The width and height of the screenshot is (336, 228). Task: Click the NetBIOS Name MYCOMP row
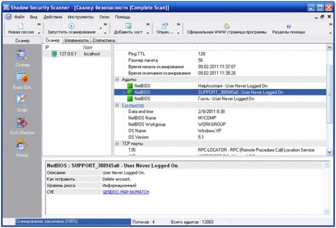(220, 118)
